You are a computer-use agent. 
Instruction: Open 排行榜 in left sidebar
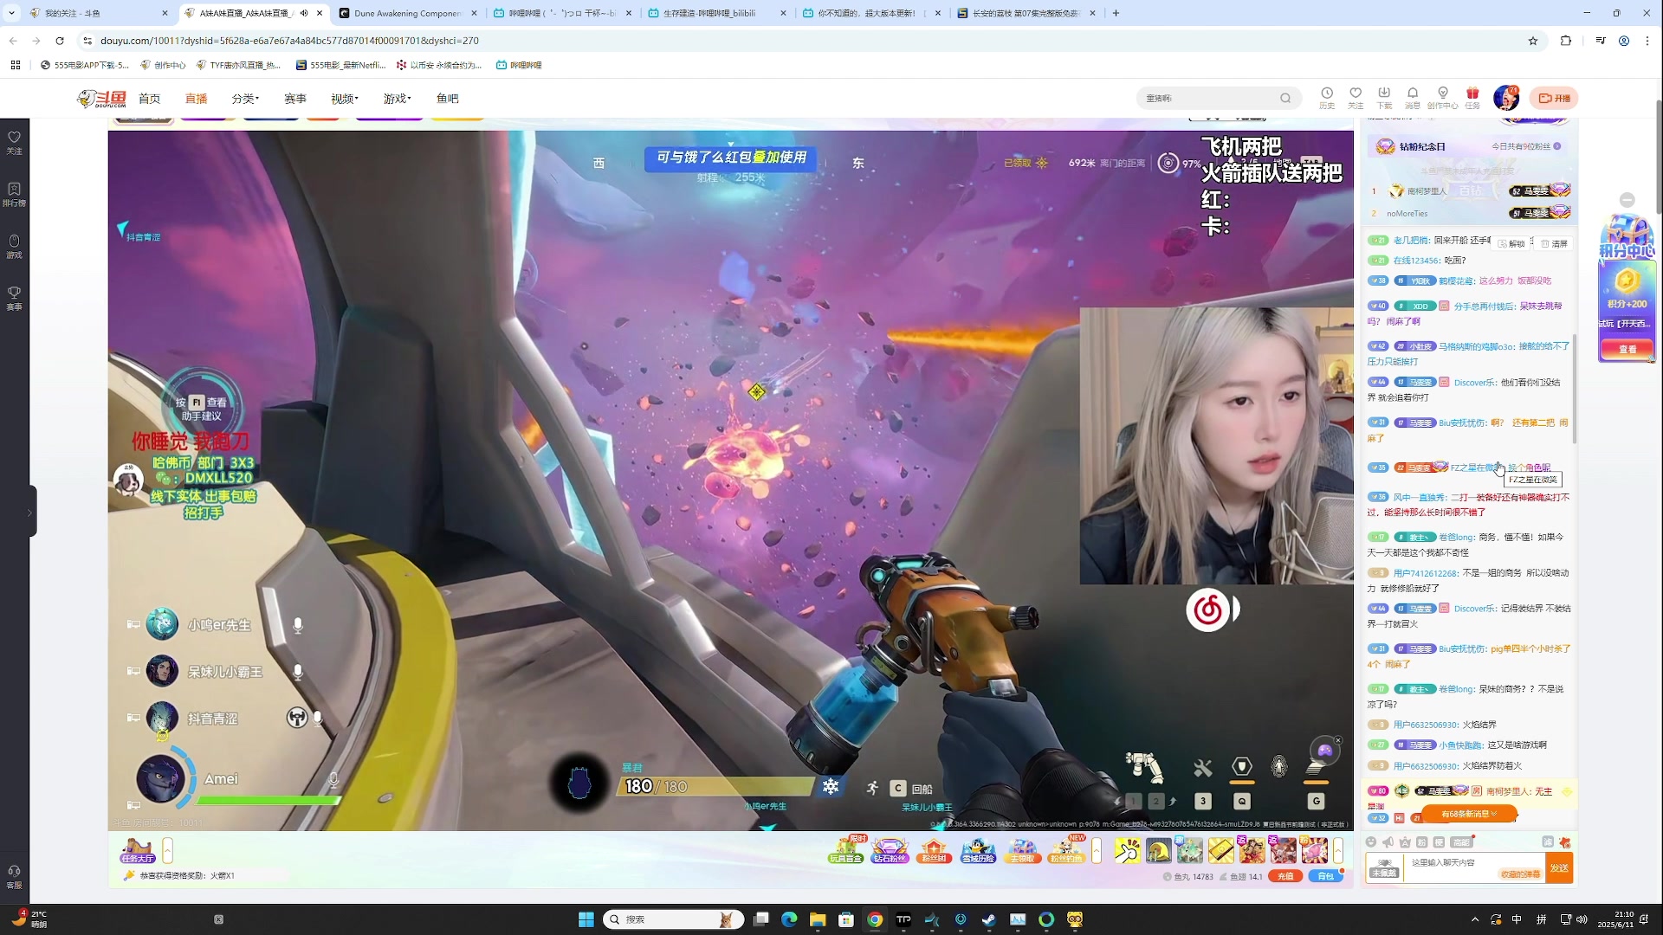pos(14,195)
